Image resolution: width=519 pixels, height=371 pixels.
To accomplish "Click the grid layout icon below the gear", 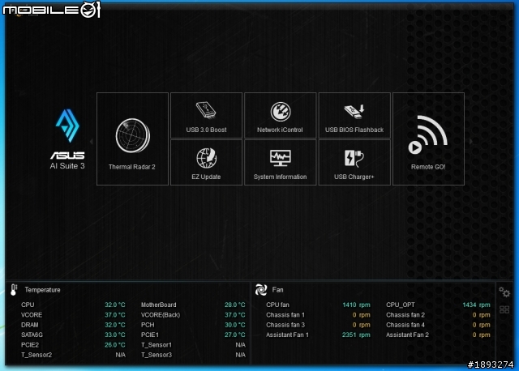I will 504,309.
